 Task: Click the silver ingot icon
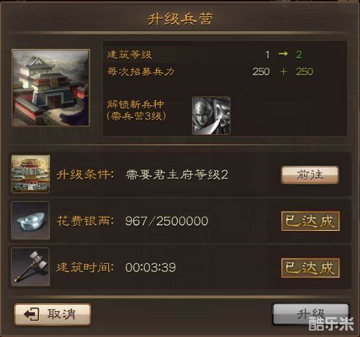click(30, 220)
